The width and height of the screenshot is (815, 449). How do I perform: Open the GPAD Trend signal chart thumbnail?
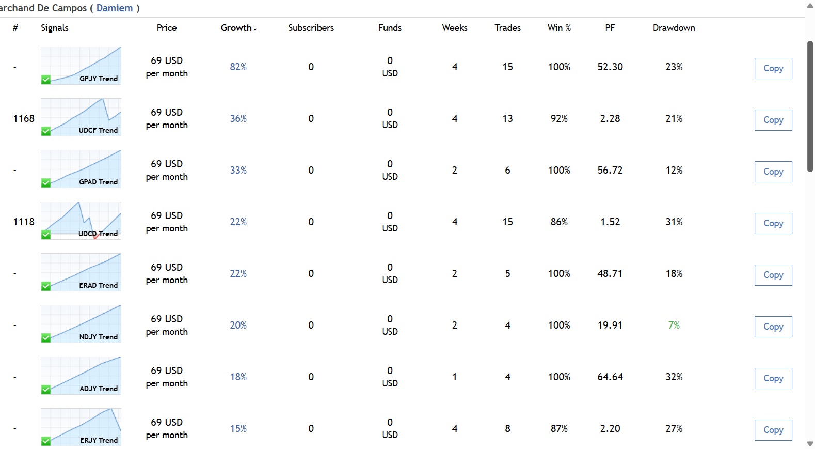tap(81, 169)
